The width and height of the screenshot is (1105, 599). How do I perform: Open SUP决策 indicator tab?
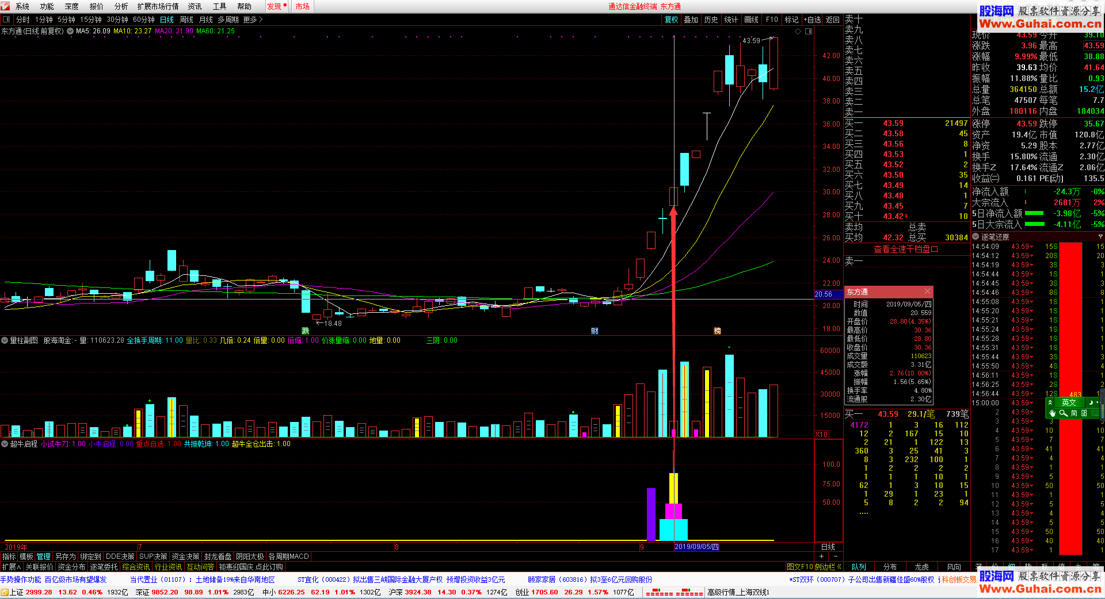(x=154, y=556)
